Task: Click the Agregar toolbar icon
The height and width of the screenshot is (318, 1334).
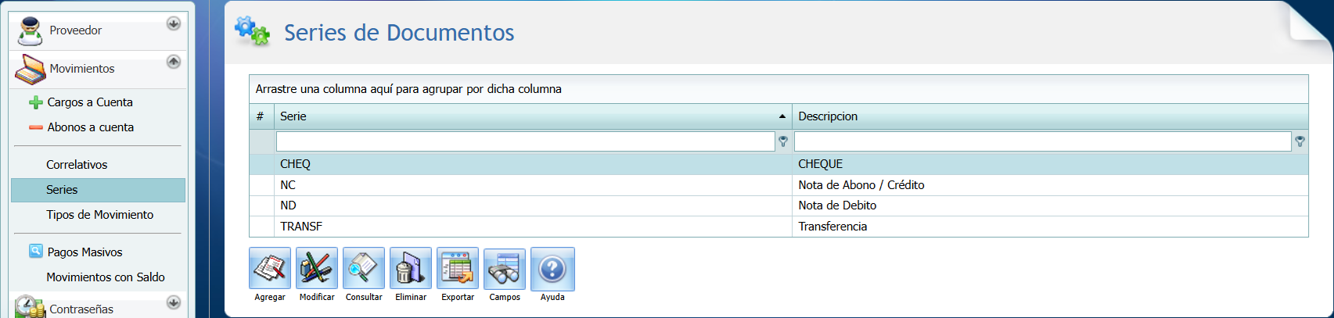Action: pos(270,269)
